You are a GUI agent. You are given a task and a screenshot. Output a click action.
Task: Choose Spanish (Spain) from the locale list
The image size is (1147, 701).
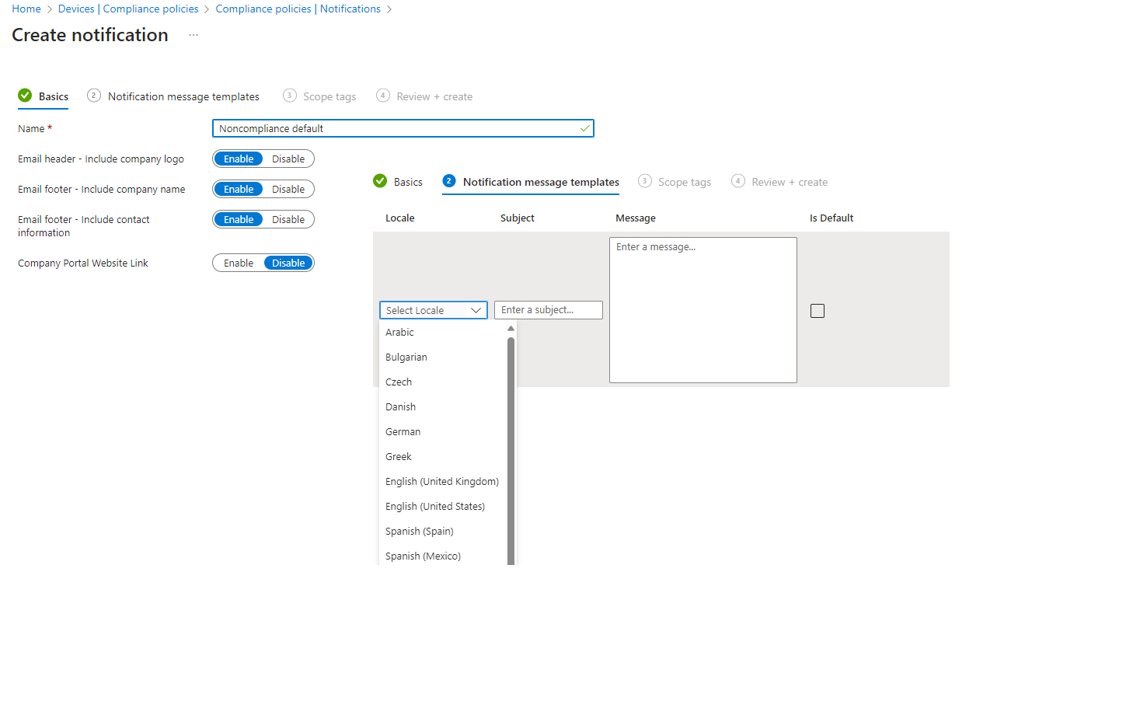tap(443, 531)
